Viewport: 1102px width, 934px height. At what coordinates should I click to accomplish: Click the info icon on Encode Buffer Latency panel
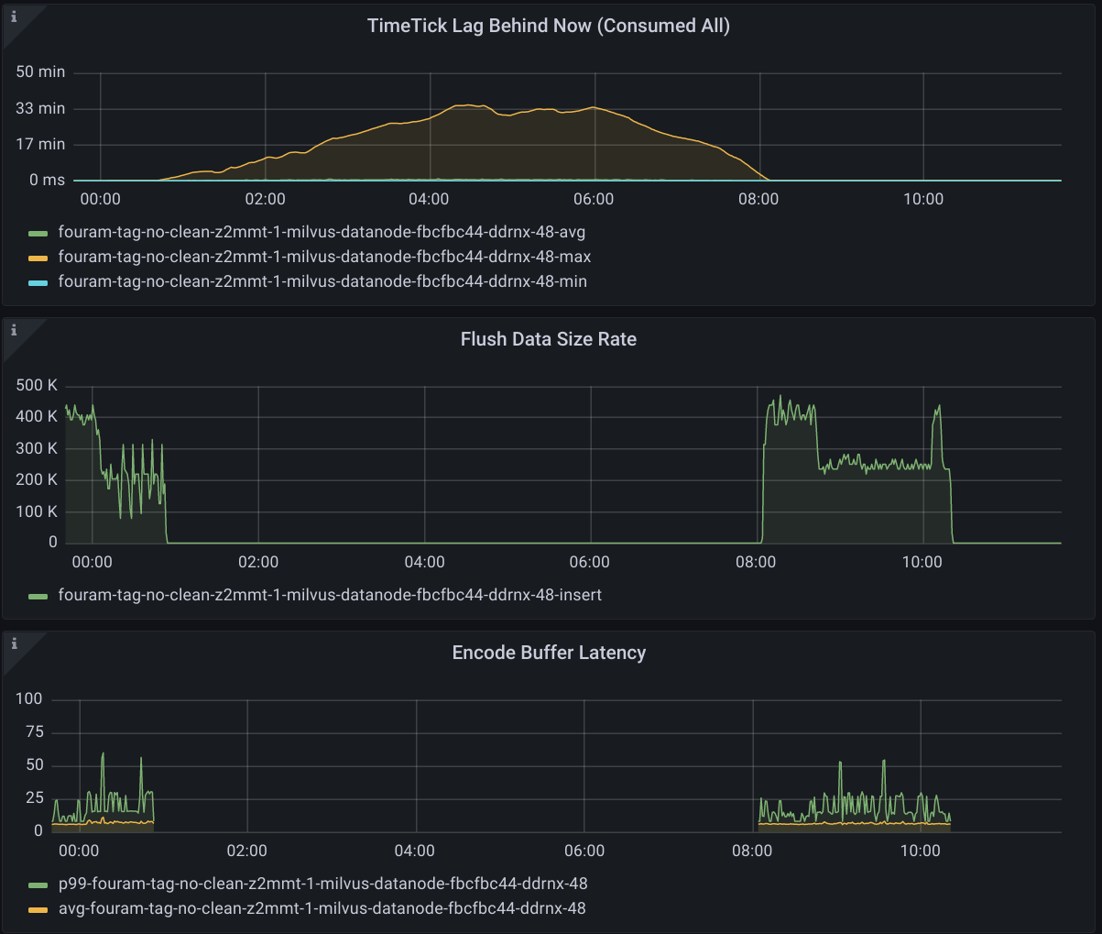pyautogui.click(x=13, y=644)
